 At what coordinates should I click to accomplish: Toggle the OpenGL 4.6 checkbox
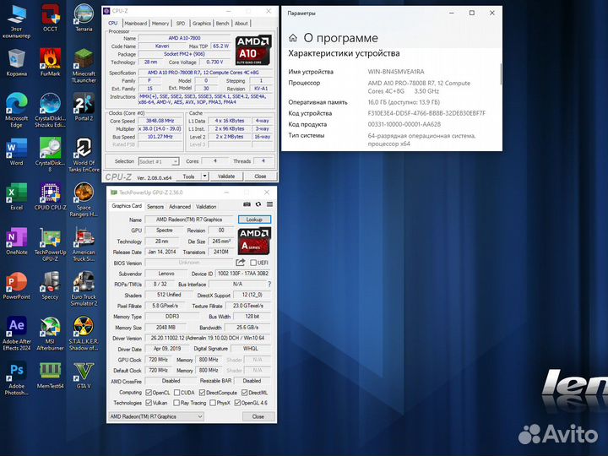tap(237, 403)
